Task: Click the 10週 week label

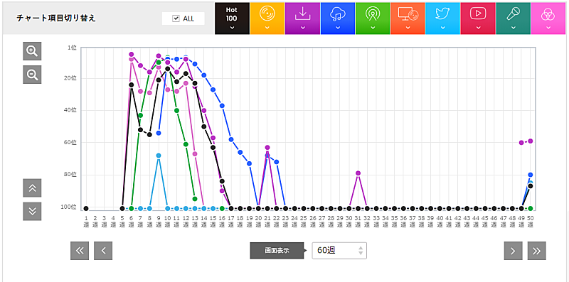Action: (x=168, y=221)
